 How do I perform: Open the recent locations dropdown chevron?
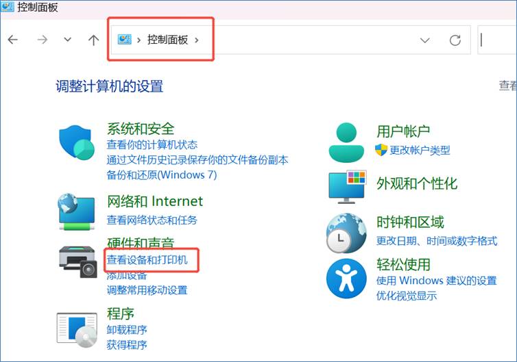click(68, 40)
